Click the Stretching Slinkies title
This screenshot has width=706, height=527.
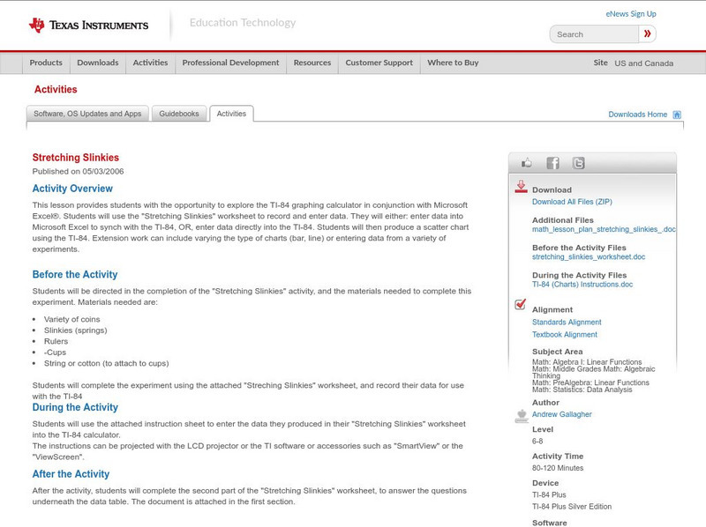(x=76, y=158)
